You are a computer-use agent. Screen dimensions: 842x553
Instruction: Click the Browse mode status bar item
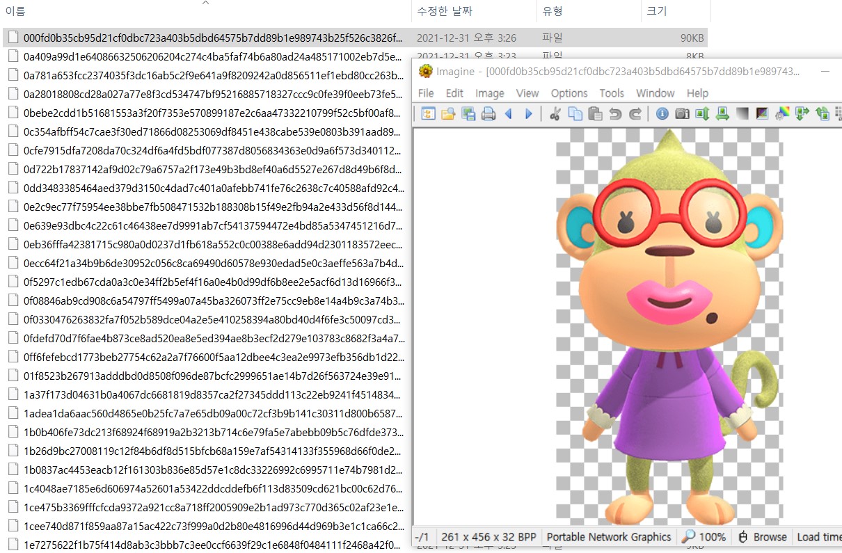tap(762, 537)
